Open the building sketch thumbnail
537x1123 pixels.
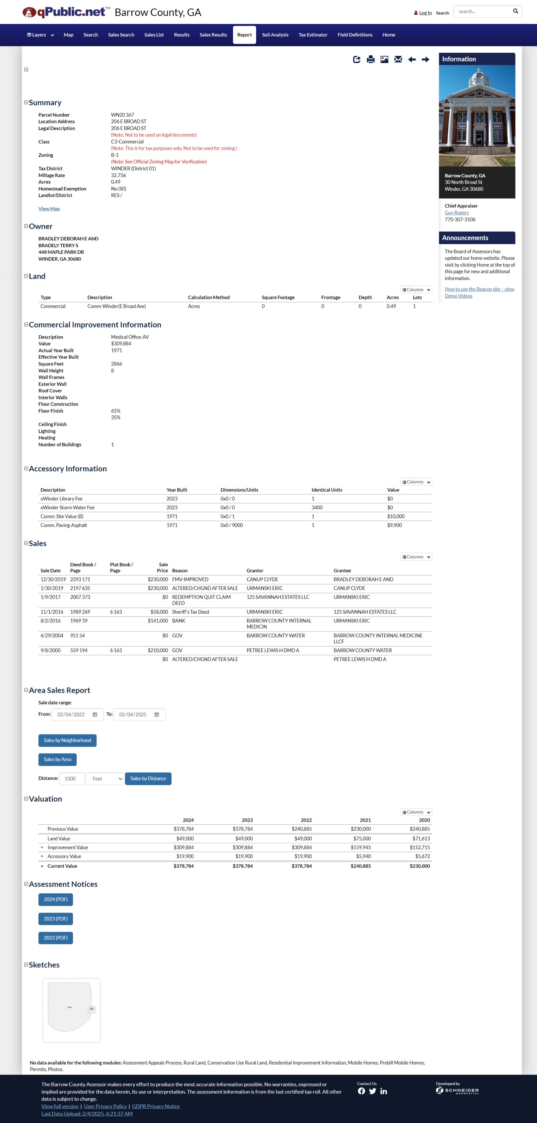point(71,1010)
